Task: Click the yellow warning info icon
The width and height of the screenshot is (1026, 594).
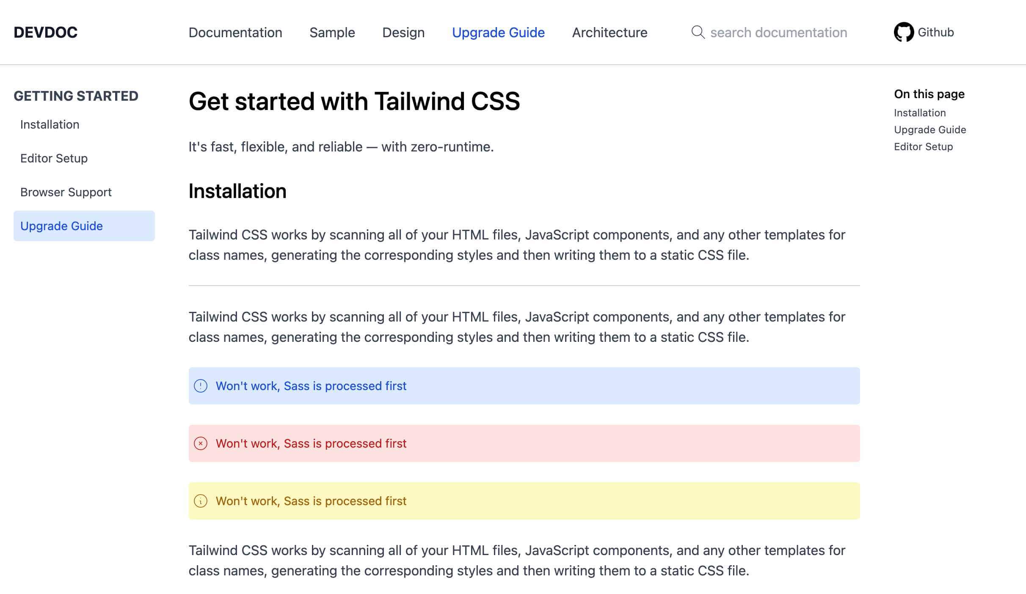Action: click(201, 501)
